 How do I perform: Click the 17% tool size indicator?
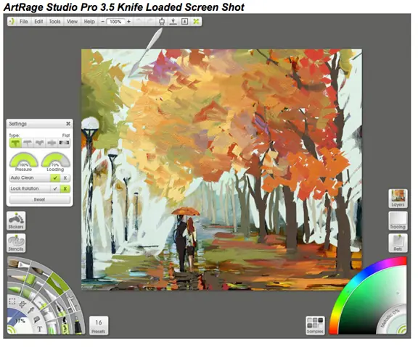[x=20, y=321]
